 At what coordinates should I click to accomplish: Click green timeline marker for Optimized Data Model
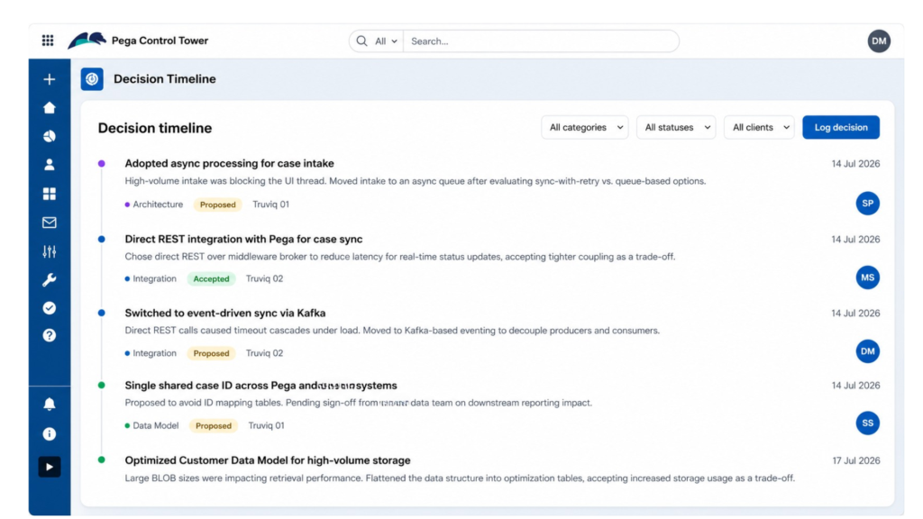click(101, 460)
